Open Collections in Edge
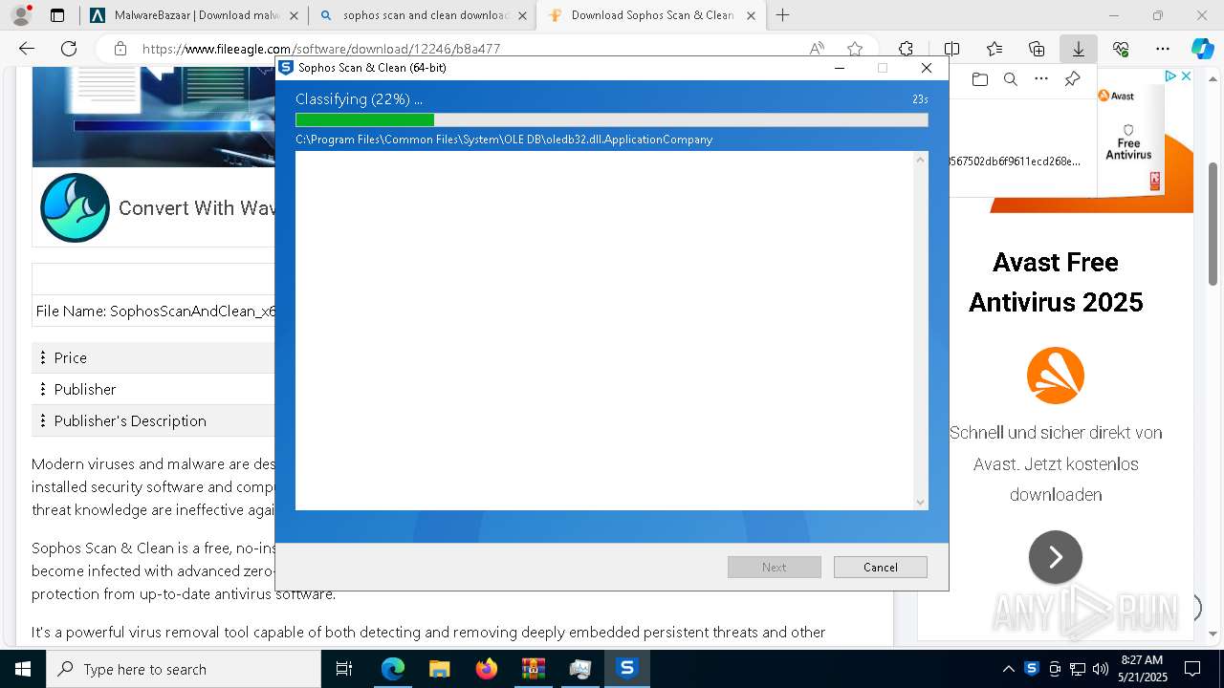The width and height of the screenshot is (1224, 688). click(x=1037, y=49)
